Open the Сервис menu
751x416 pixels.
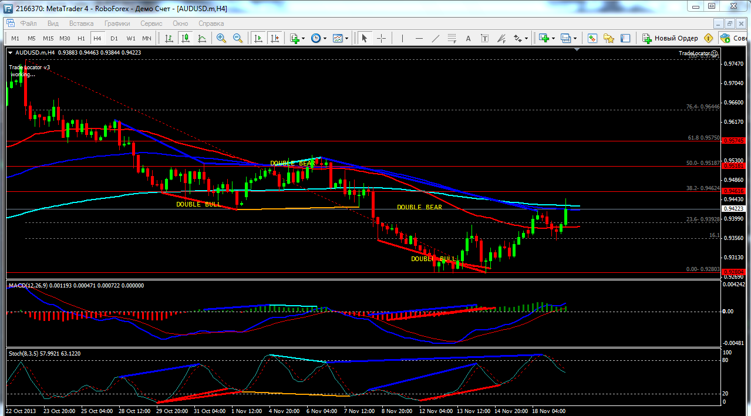[x=151, y=23]
